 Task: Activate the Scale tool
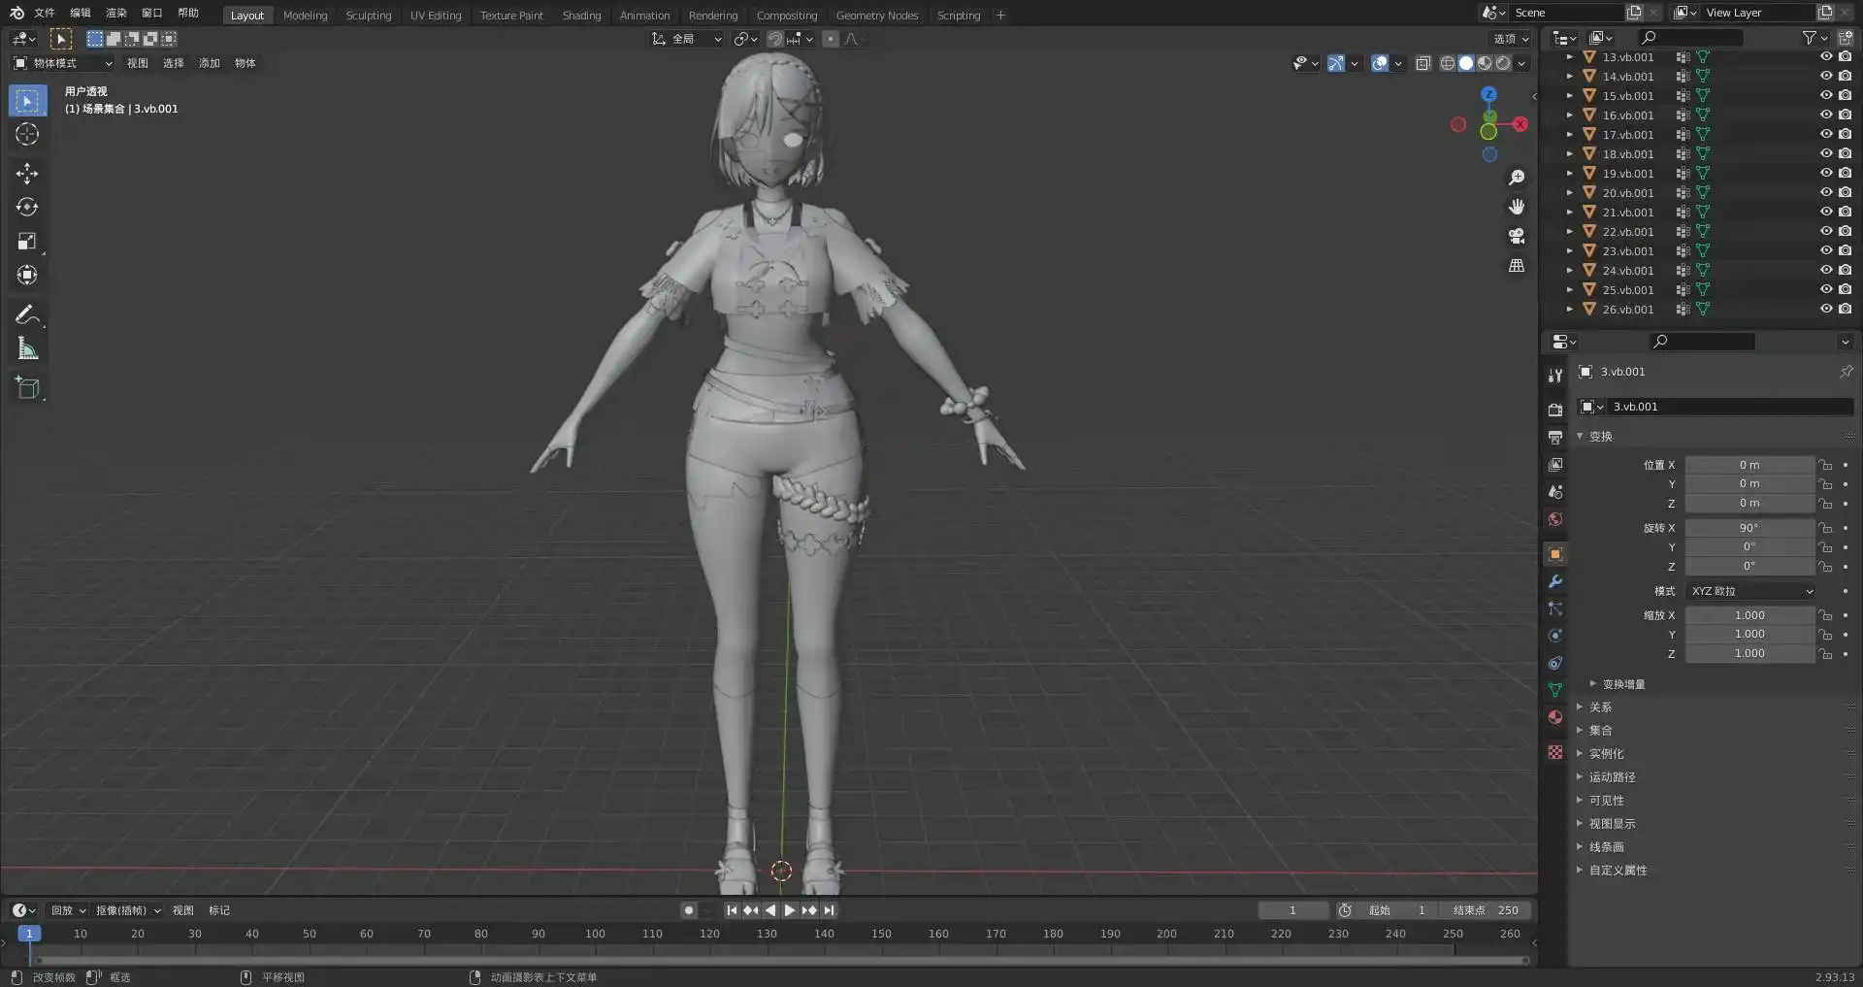pos(27,242)
